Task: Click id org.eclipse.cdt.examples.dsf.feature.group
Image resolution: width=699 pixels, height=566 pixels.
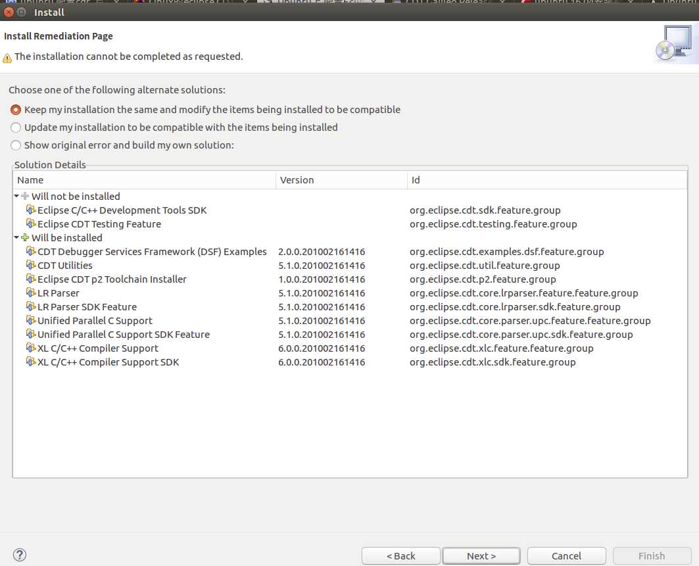Action: click(x=507, y=251)
